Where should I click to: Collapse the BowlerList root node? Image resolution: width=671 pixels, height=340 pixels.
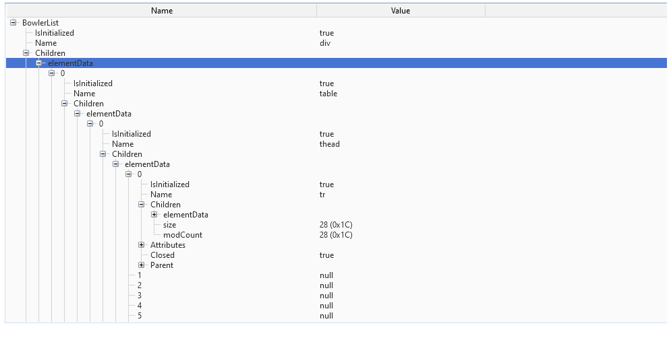13,23
